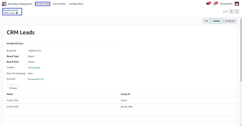Viewport: 242px width, 126px height.
Task: Open the chat messages icon
Action: click(208, 4)
